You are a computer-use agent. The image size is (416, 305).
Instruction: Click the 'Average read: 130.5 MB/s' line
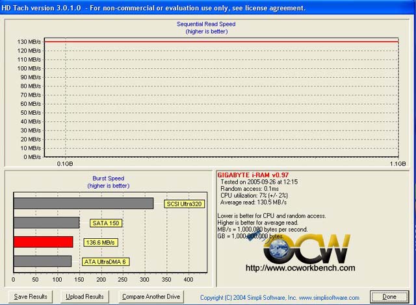[x=253, y=202]
